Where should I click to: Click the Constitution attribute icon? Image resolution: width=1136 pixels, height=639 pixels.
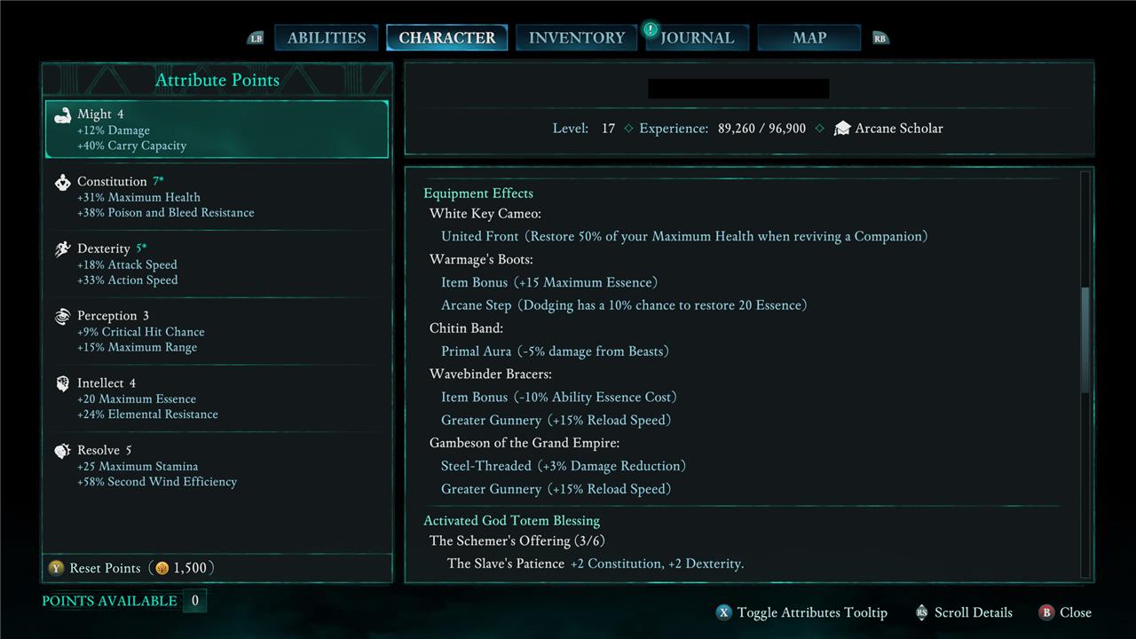[62, 183]
